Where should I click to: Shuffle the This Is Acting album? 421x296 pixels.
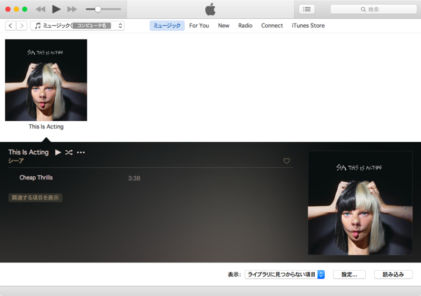coord(69,152)
